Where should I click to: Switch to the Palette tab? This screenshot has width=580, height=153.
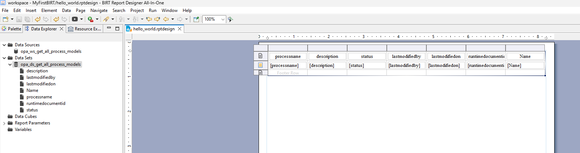coord(12,29)
